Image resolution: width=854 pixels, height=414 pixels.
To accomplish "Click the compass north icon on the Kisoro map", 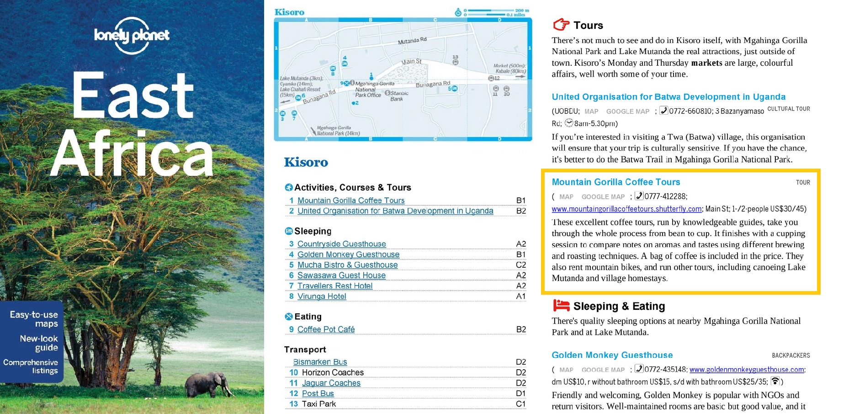I will (458, 12).
